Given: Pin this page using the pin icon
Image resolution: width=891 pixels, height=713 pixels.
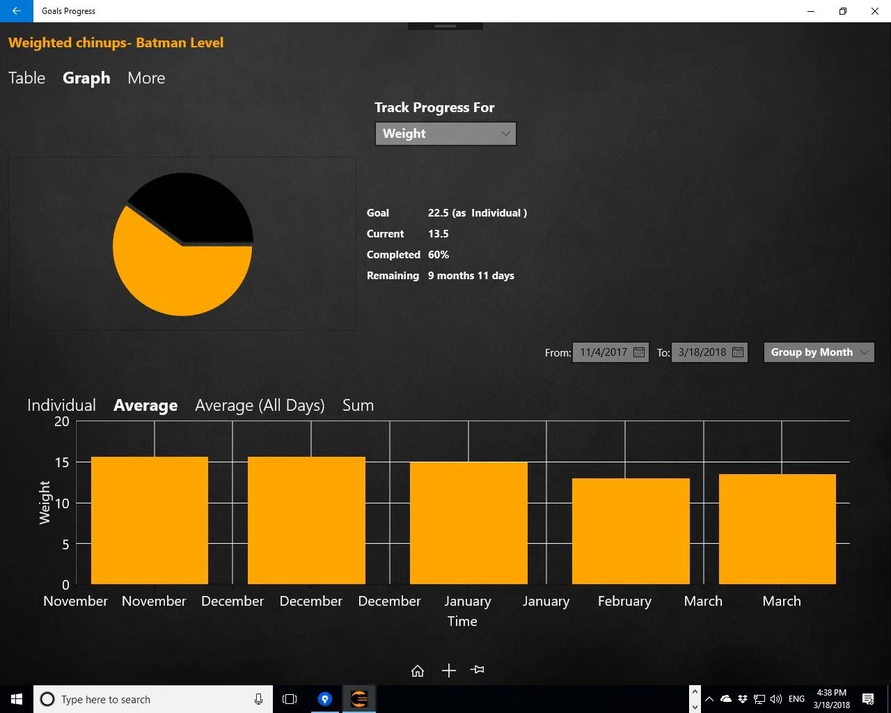Looking at the screenshot, I should 478,670.
